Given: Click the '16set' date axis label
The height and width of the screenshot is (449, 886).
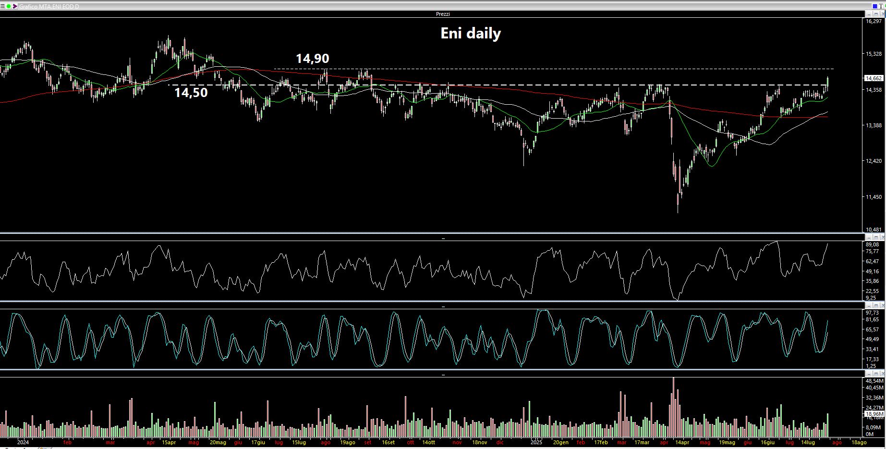Looking at the screenshot, I should coord(388,442).
